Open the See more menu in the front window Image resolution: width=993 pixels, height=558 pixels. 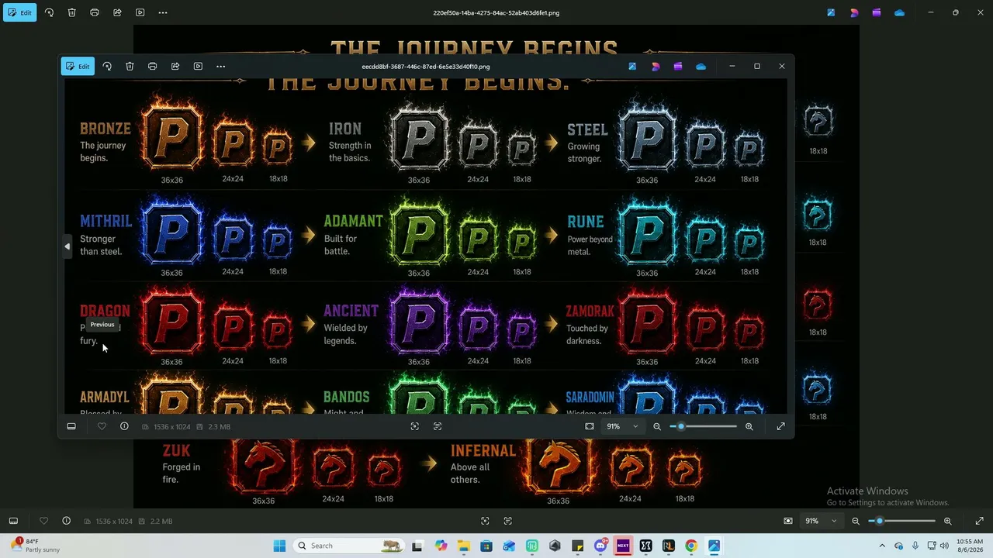click(x=220, y=67)
